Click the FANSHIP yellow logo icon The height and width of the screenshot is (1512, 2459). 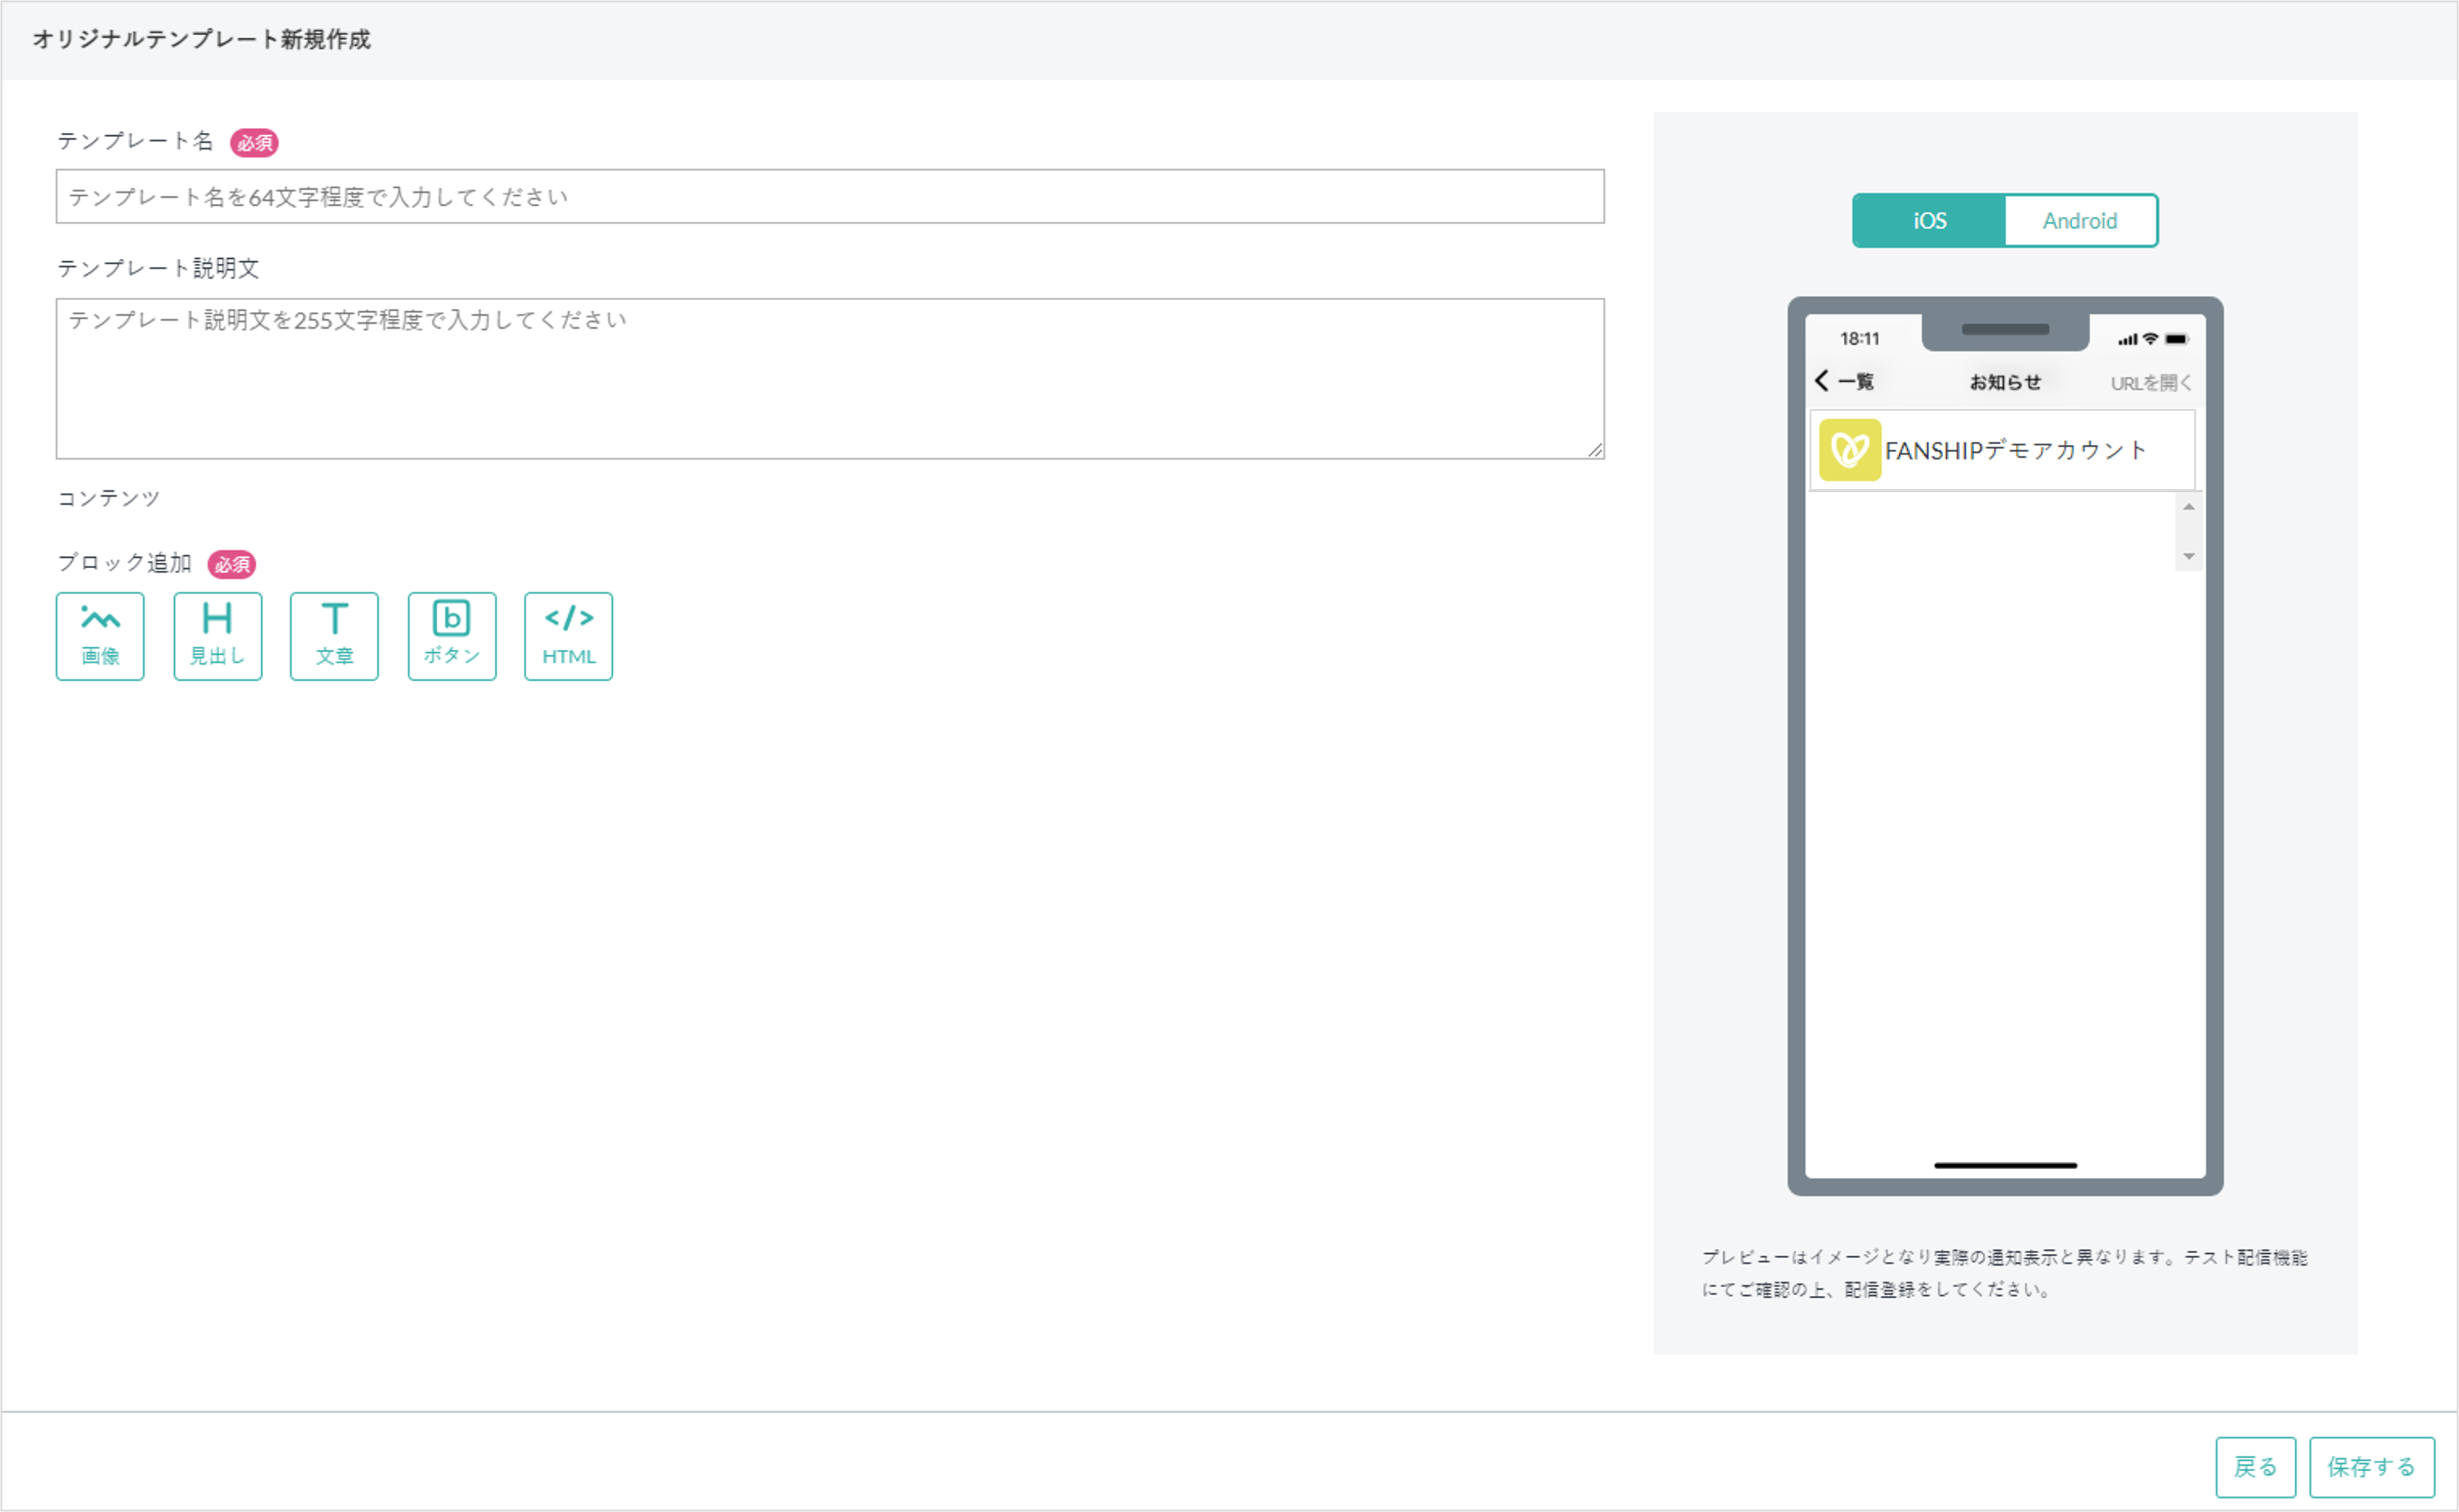1849,450
